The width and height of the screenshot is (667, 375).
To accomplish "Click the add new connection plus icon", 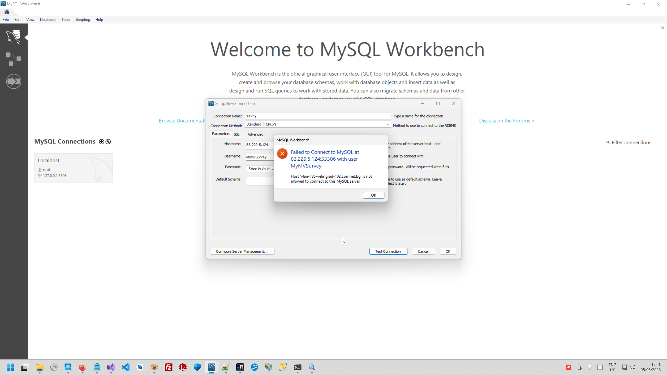I will click(101, 142).
